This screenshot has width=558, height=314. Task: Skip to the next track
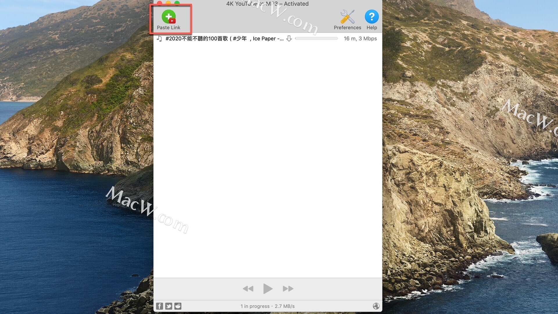[x=288, y=289]
